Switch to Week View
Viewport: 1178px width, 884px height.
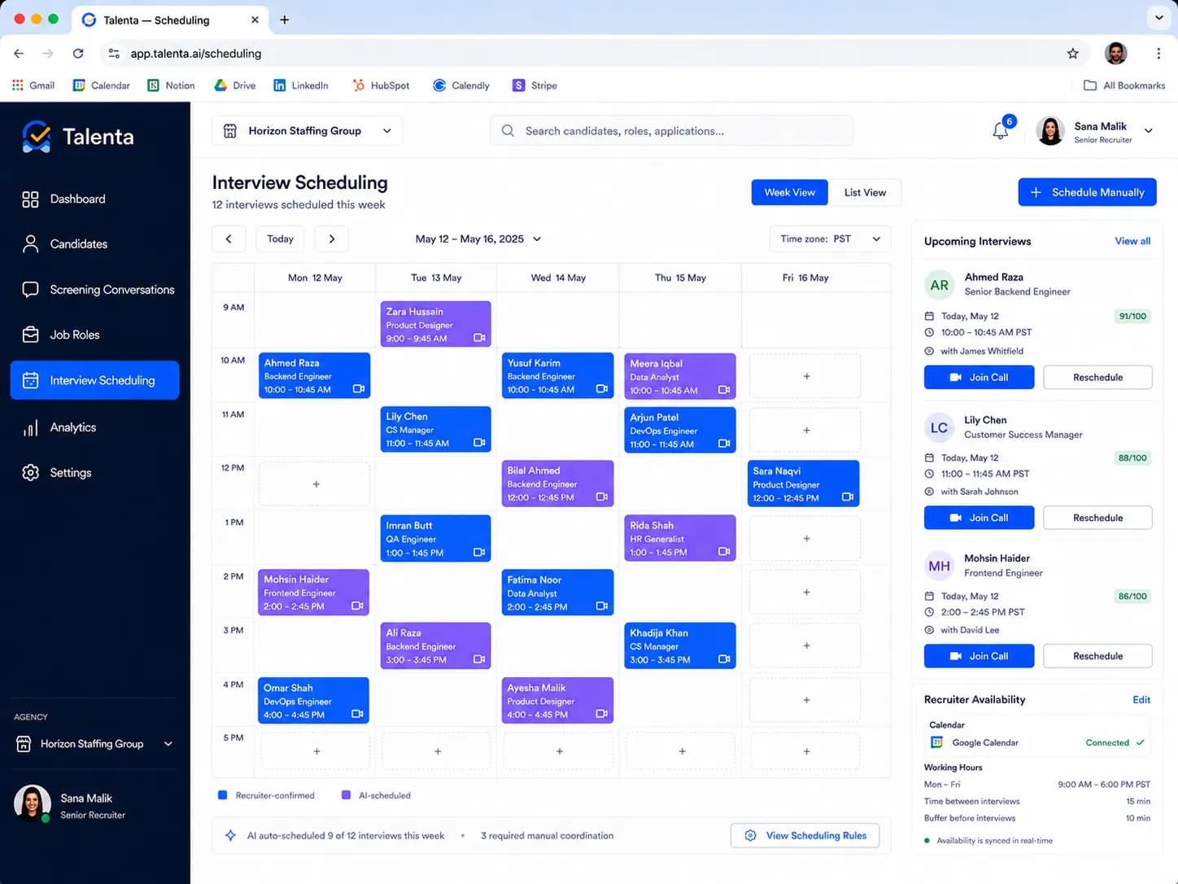click(789, 192)
